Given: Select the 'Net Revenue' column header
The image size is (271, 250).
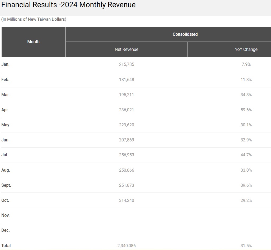Looking at the screenshot, I should tap(126, 49).
